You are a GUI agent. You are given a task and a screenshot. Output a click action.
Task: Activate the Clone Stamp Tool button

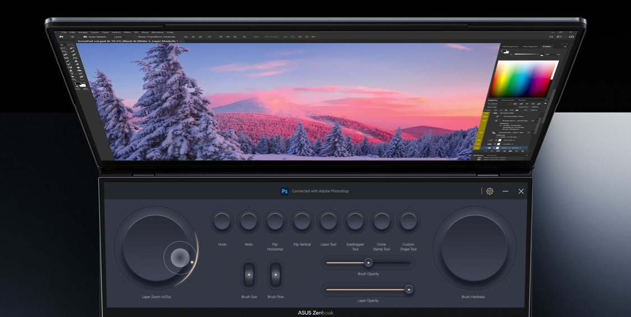click(382, 221)
